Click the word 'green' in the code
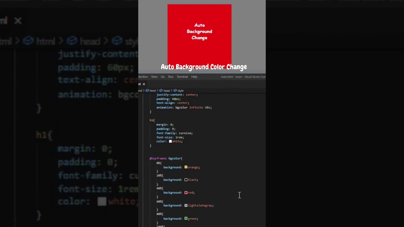Image resolution: width=404 pixels, height=227 pixels. pos(192,218)
